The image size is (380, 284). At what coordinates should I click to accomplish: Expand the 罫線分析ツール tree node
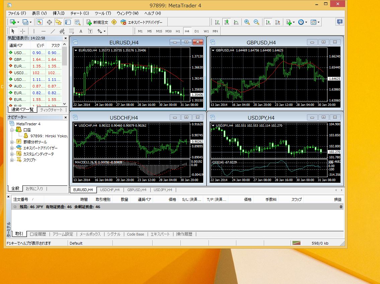pyautogui.click(x=12, y=142)
